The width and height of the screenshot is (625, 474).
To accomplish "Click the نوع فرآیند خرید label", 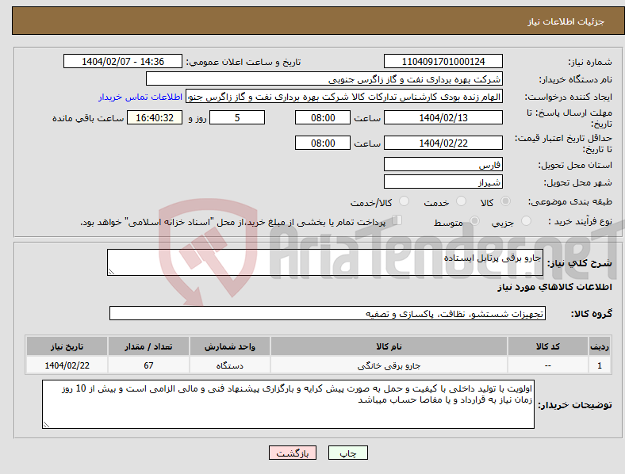I will [581, 221].
